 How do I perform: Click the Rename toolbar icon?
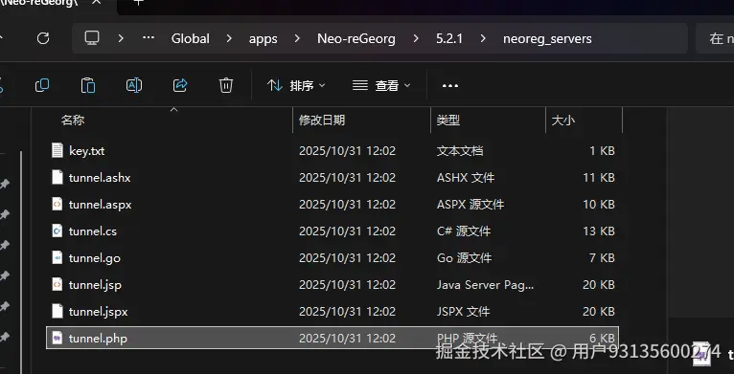coord(134,85)
